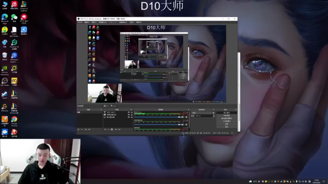
Task: Remove selected source with the minus icon
Action: click(108, 130)
